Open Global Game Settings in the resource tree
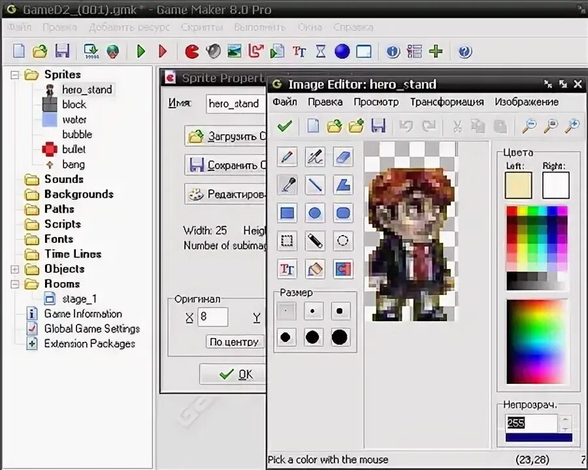Image resolution: width=588 pixels, height=470 pixels. pos(91,329)
